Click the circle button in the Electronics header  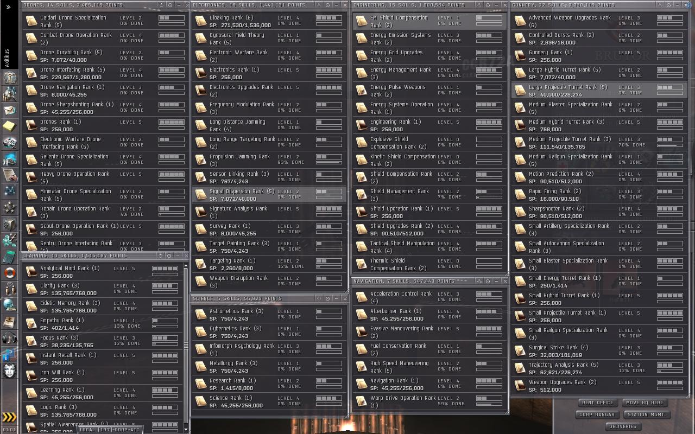328,5
